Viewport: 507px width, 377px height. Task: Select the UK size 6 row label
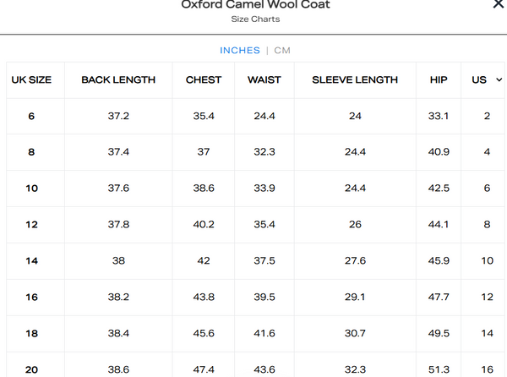pyautogui.click(x=31, y=116)
